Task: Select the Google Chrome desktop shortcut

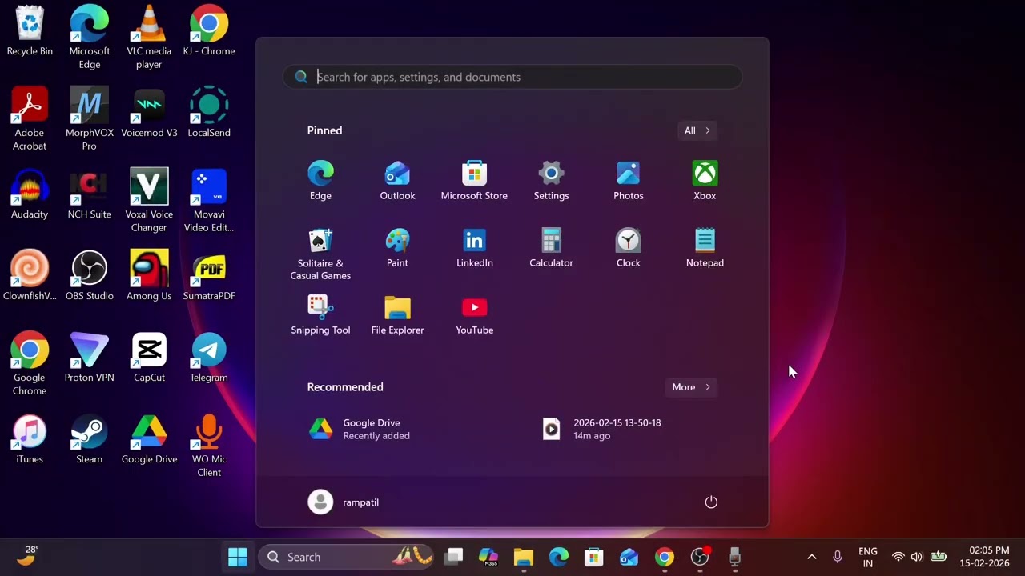Action: click(x=30, y=364)
